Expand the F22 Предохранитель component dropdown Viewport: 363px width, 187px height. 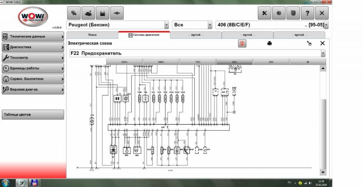coord(323,54)
